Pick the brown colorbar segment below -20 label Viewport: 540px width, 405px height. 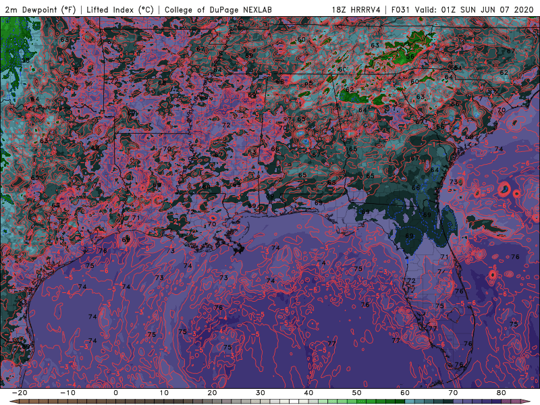[24, 402]
